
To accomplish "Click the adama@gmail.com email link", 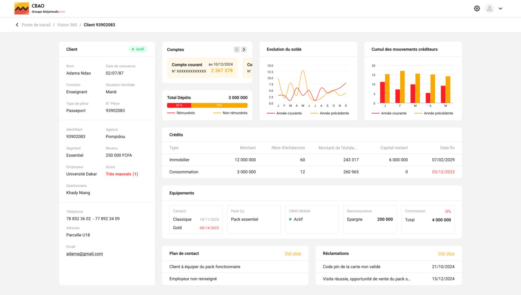I will (85, 254).
